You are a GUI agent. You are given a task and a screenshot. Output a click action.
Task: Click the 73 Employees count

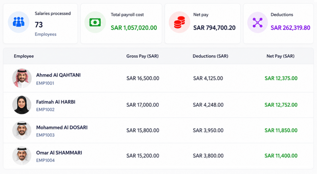[x=46, y=29]
